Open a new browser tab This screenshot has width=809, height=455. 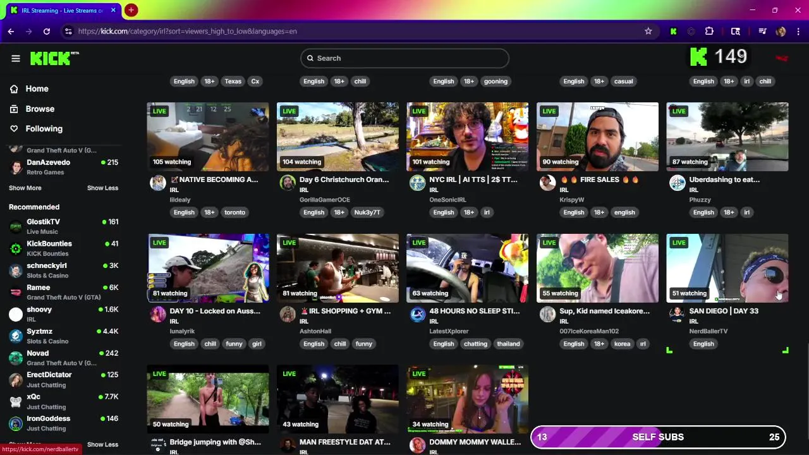(131, 10)
